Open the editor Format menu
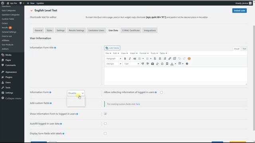This screenshot has height=143, width=255. [x=144, y=53]
